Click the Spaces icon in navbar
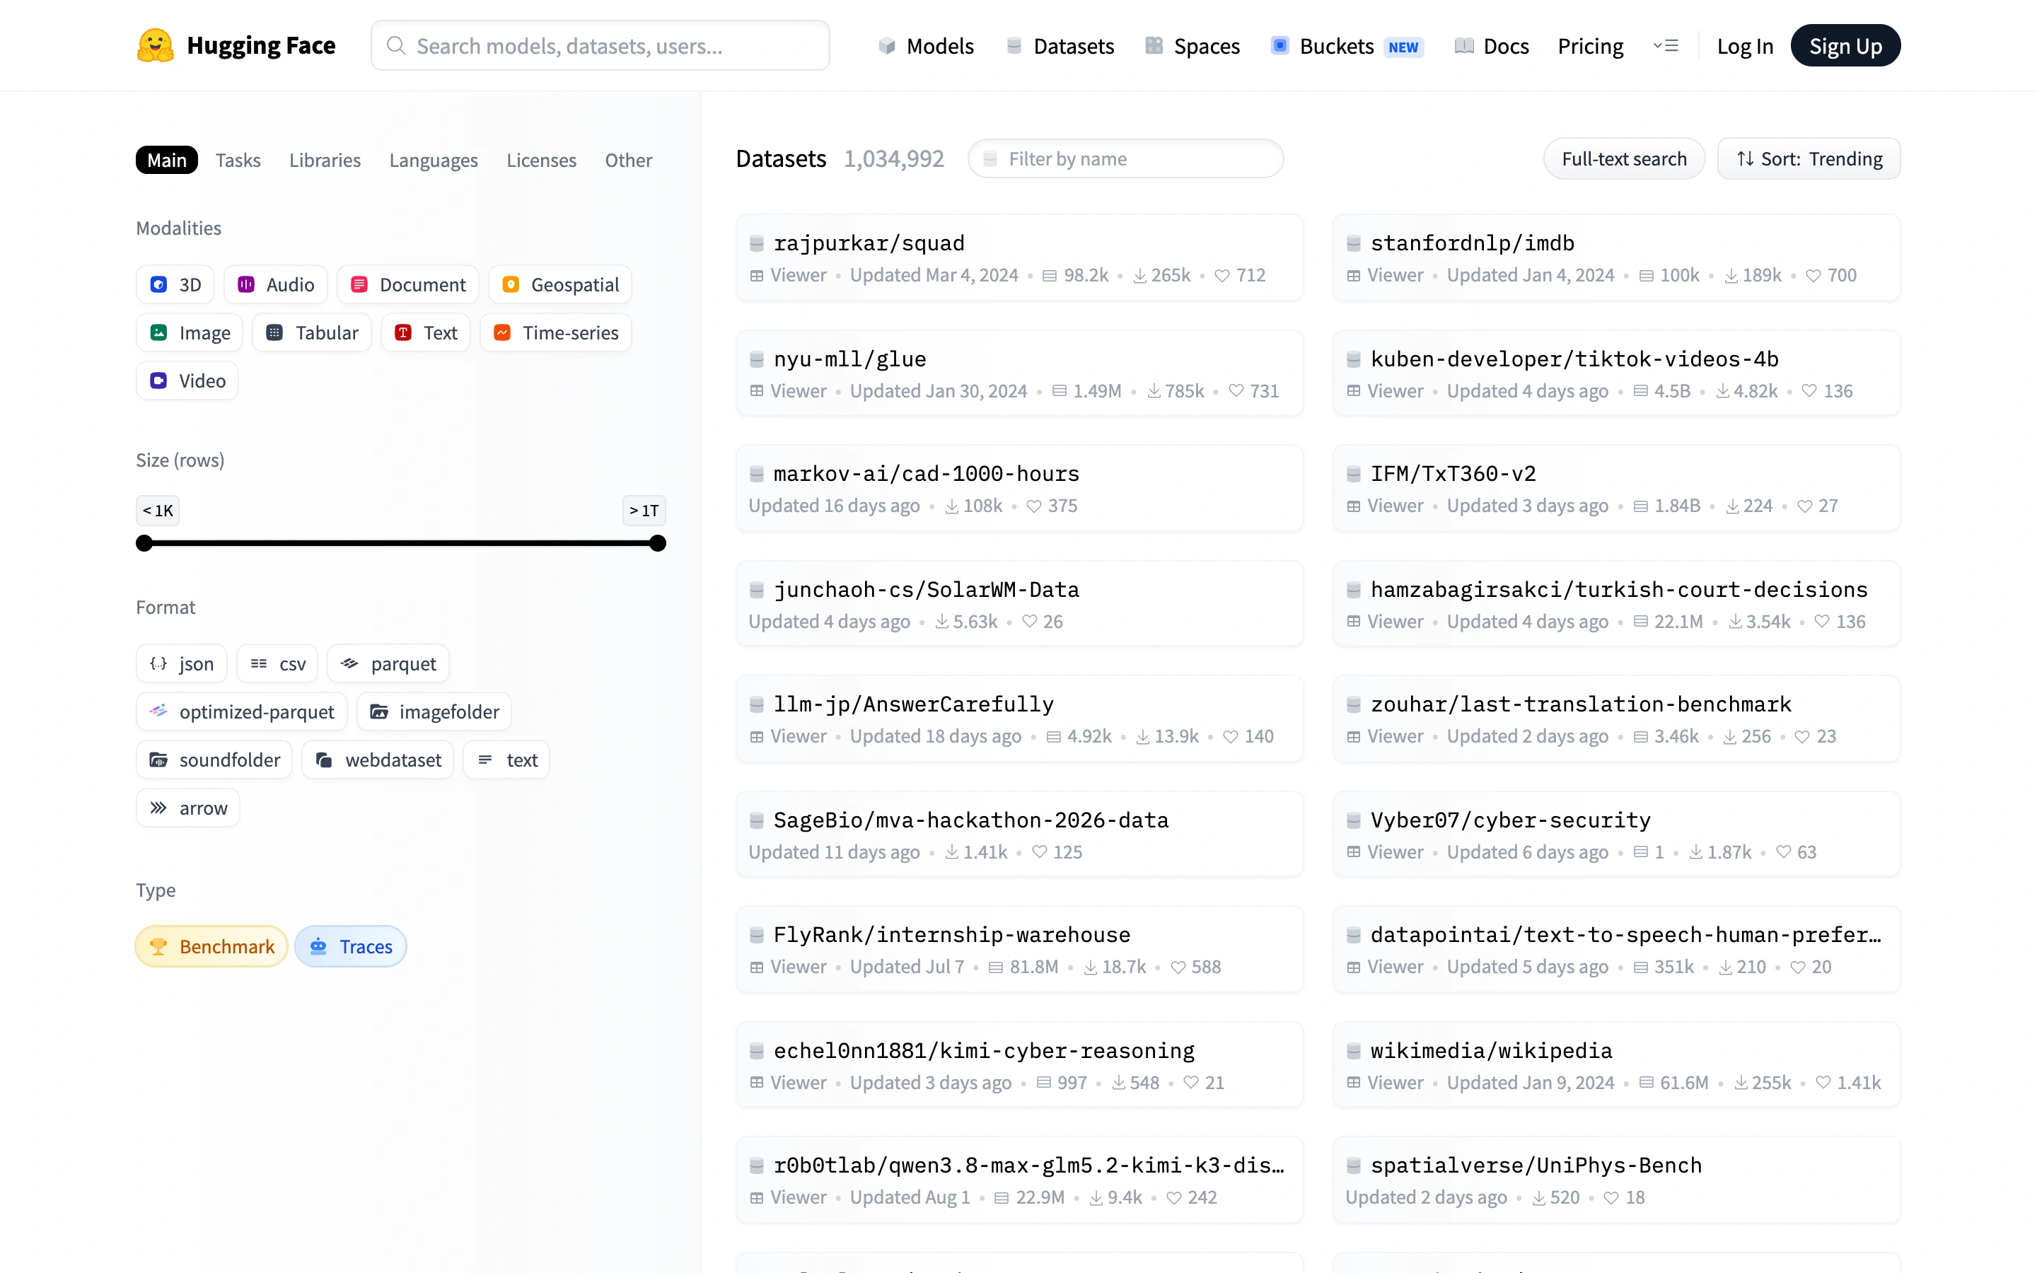This screenshot has width=2037, height=1273. 1154,45
